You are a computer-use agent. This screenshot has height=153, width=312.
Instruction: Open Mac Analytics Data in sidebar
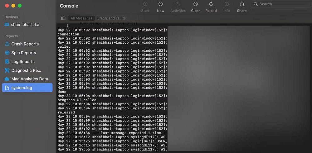[x=27, y=79]
